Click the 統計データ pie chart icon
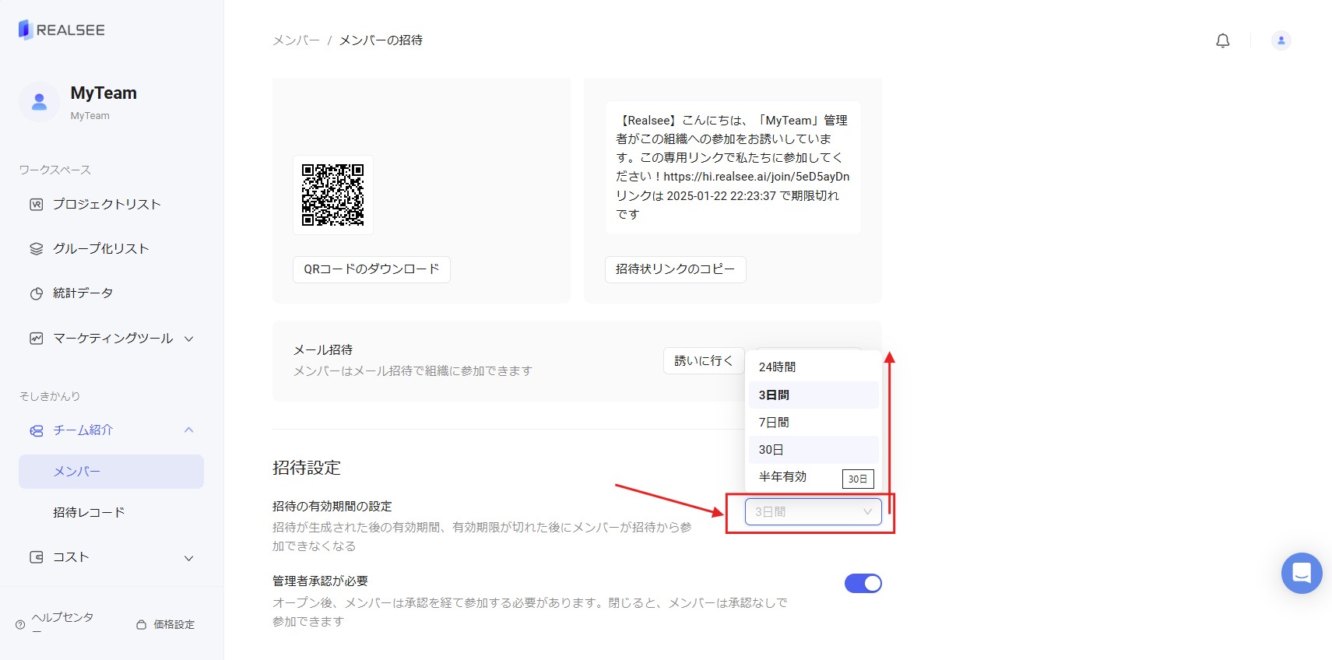Screen dimensions: 1332x660 point(36,293)
